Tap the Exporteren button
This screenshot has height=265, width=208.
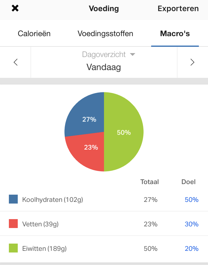[x=178, y=9]
